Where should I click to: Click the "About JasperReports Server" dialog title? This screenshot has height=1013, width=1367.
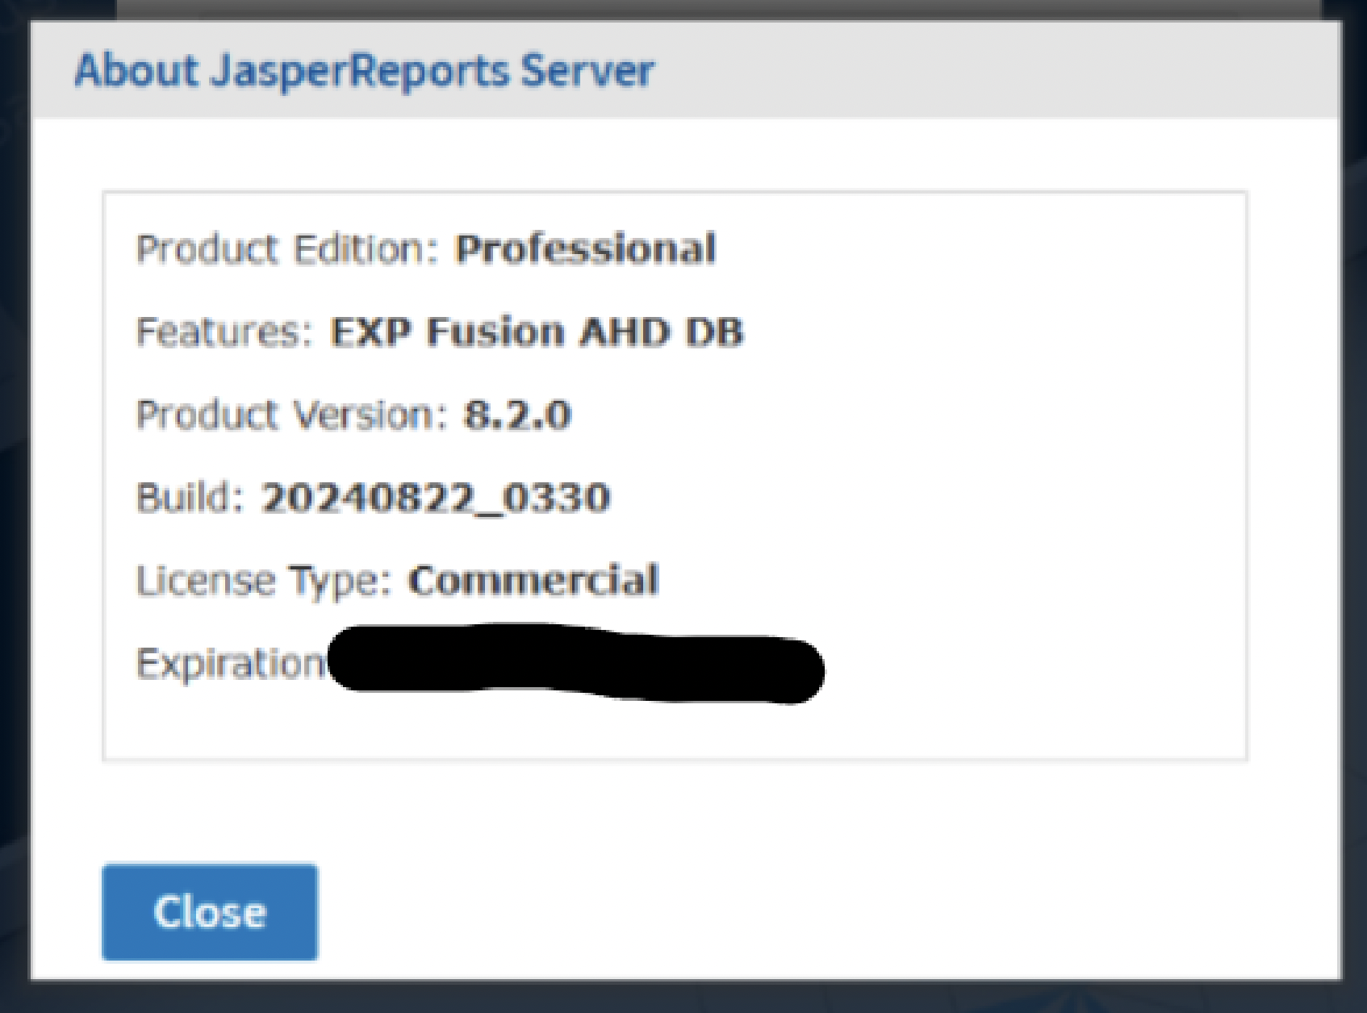coord(364,71)
